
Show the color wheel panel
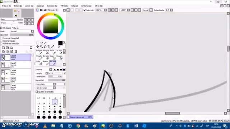pos(37,10)
